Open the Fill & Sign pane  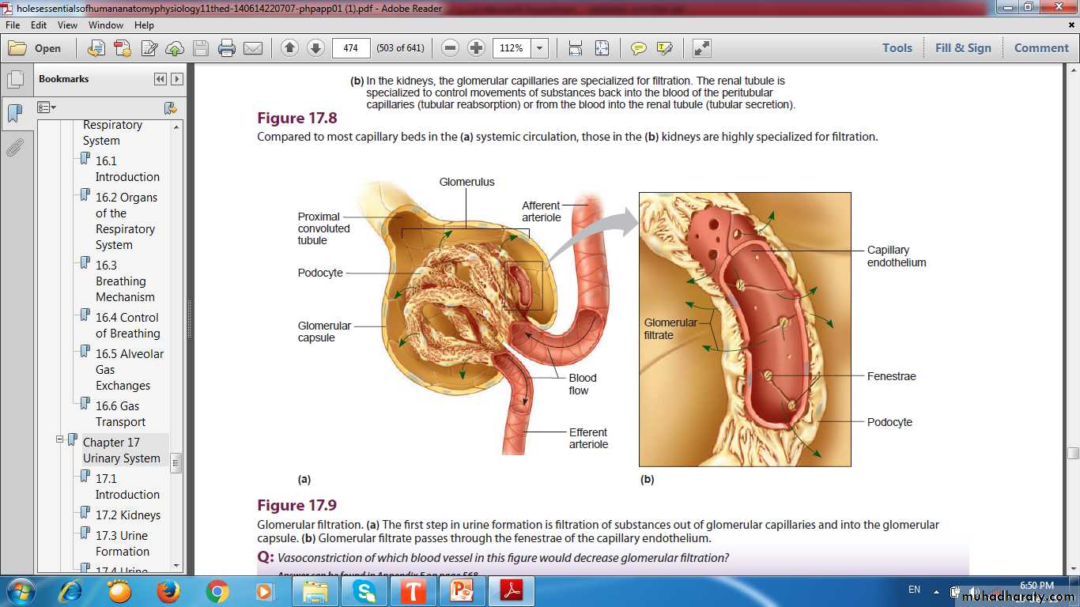click(962, 48)
